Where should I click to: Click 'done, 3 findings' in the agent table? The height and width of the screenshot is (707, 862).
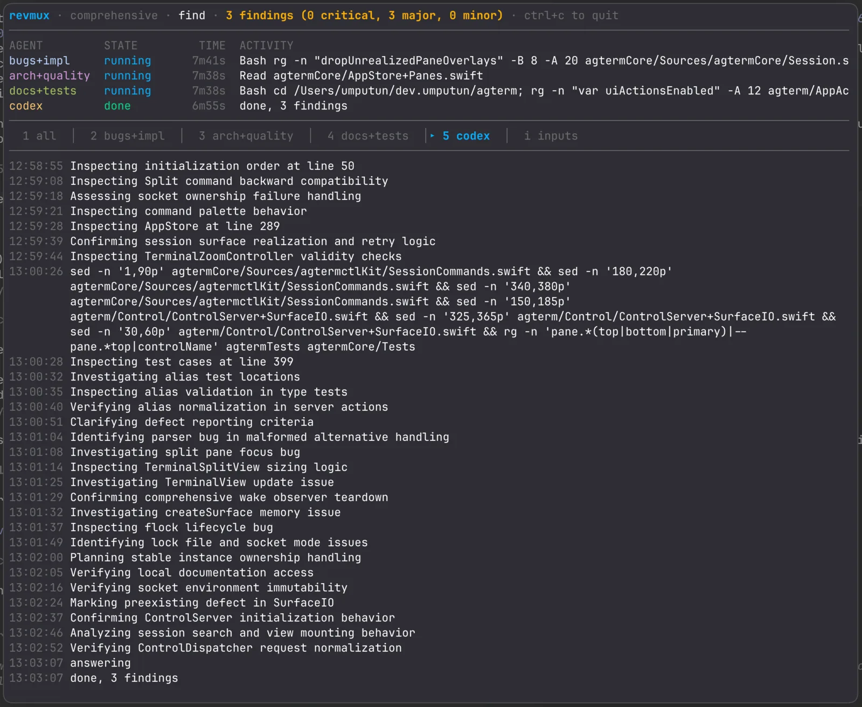294,106
